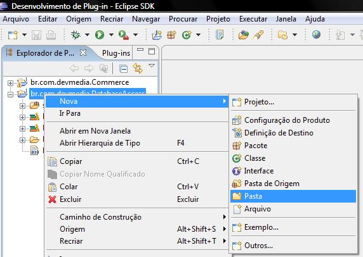Select the Explorador de P... tab
The image size is (363, 257).
45,53
